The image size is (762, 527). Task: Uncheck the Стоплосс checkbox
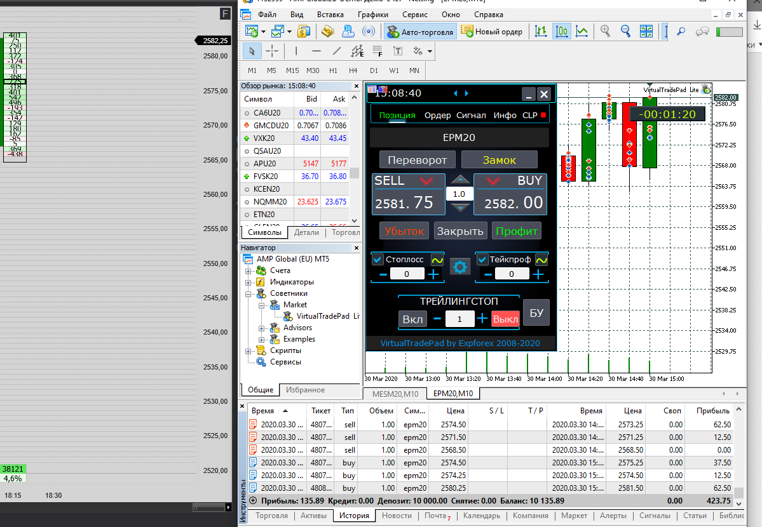pyautogui.click(x=378, y=259)
